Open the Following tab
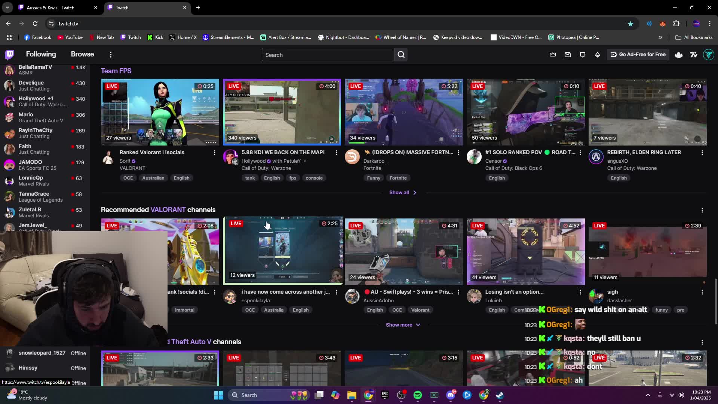718x404 pixels. click(41, 54)
